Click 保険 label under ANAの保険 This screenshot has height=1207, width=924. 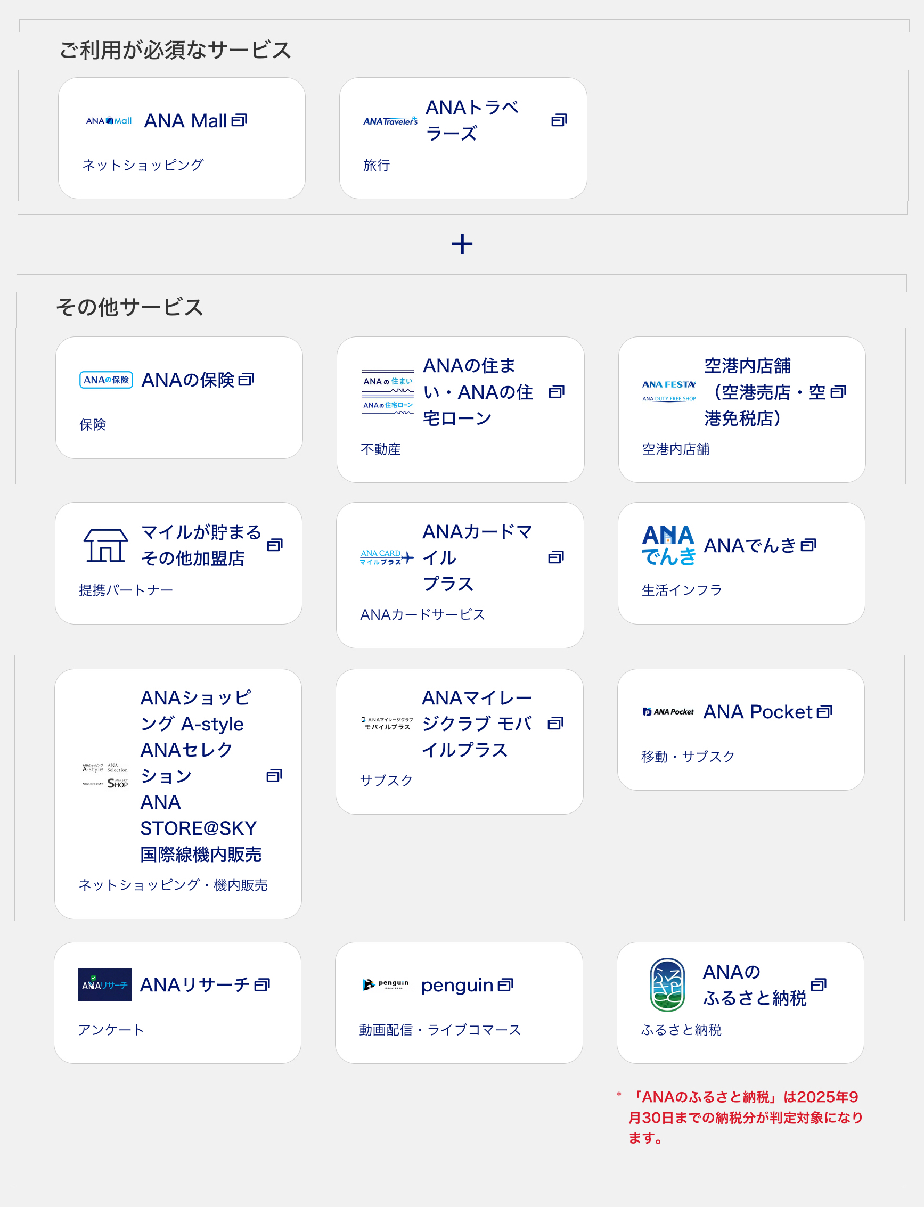[x=93, y=424]
